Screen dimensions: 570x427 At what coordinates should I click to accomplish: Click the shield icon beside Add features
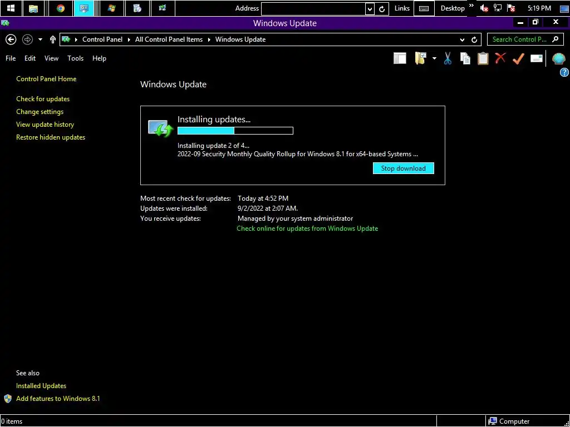pos(8,398)
